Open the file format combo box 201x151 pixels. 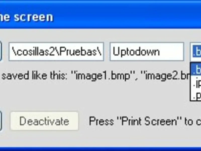[x=196, y=52]
